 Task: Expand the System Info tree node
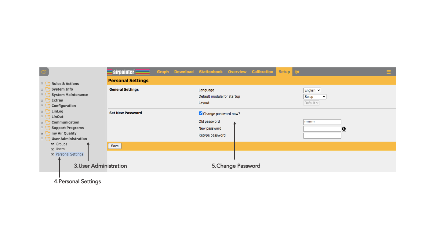(x=42, y=89)
